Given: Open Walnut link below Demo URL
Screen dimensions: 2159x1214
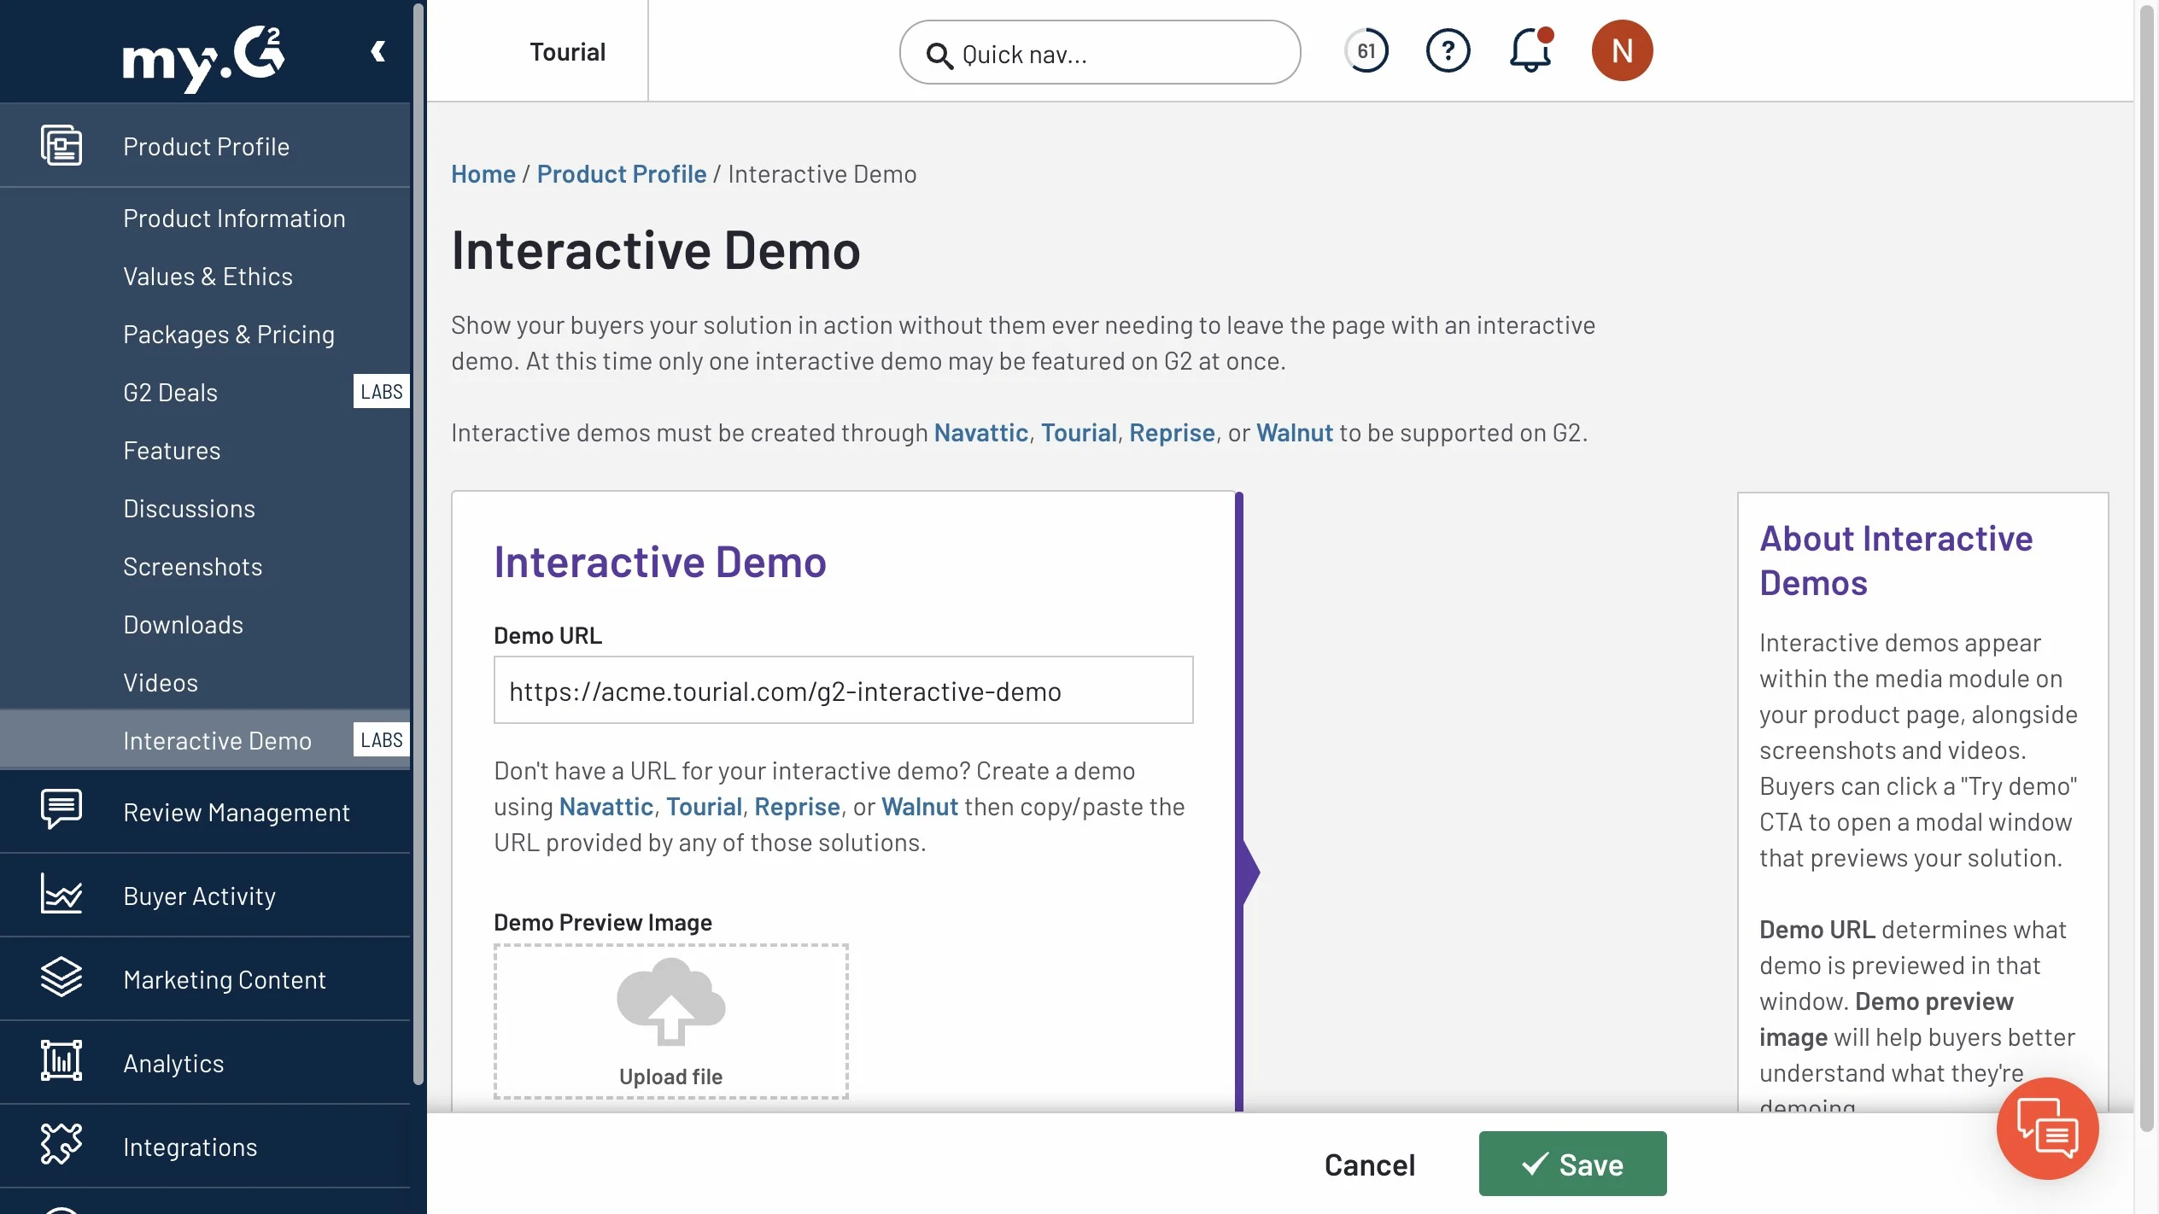Looking at the screenshot, I should click(920, 807).
